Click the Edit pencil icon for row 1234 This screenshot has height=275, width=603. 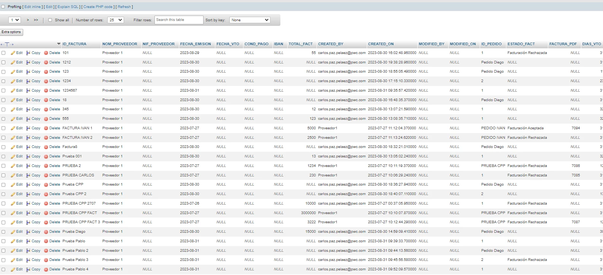click(x=13, y=81)
